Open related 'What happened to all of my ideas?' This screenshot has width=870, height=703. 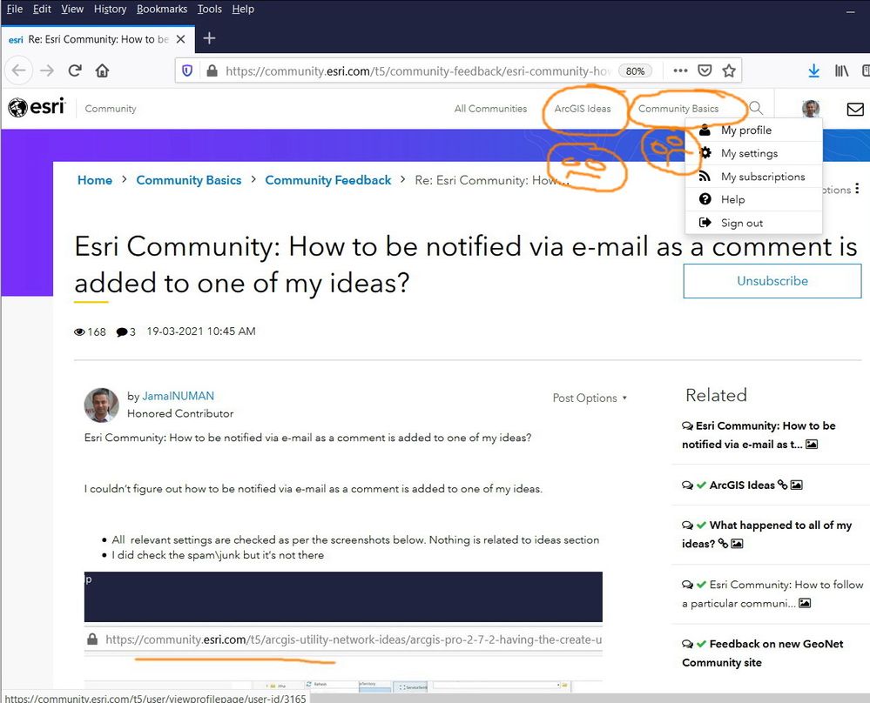pyautogui.click(x=766, y=534)
